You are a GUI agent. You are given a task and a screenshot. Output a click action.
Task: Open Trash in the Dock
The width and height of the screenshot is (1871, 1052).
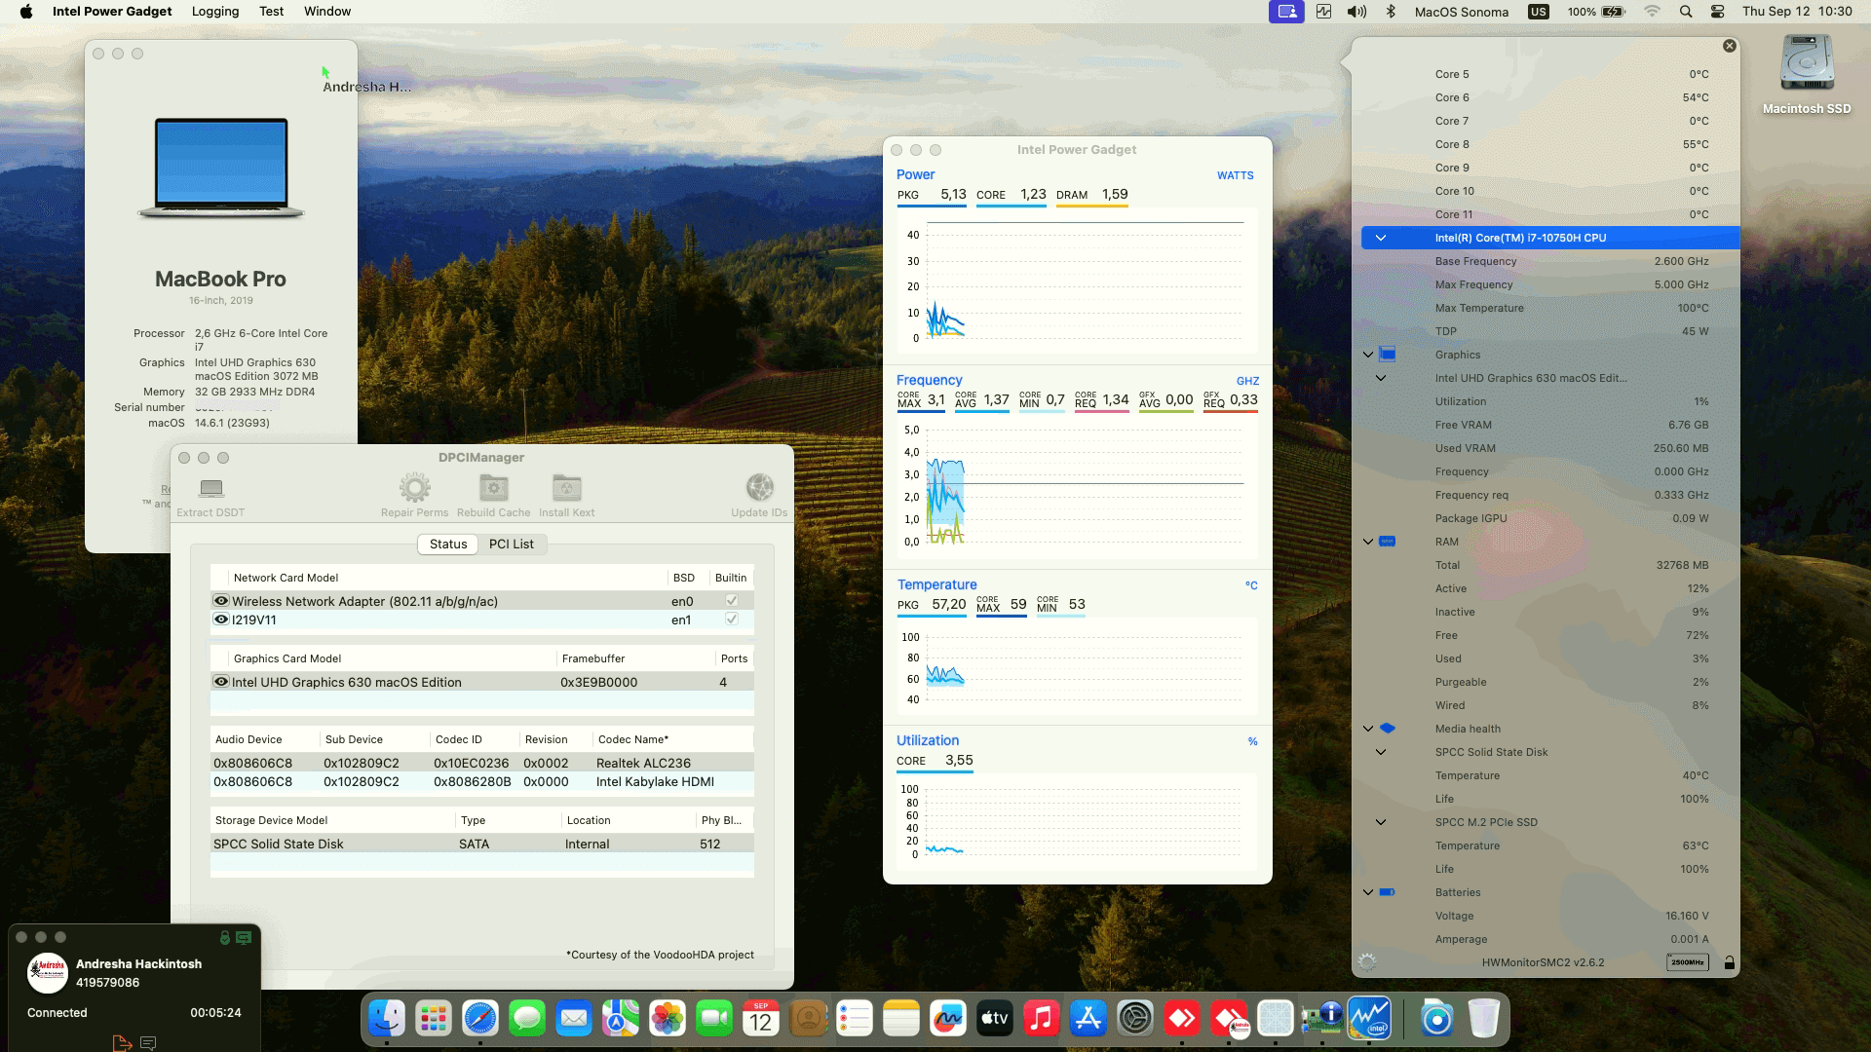click(1484, 1019)
